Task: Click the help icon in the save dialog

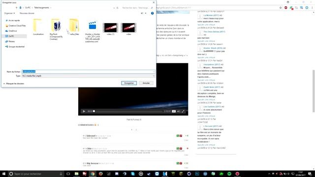Action: [152, 13]
